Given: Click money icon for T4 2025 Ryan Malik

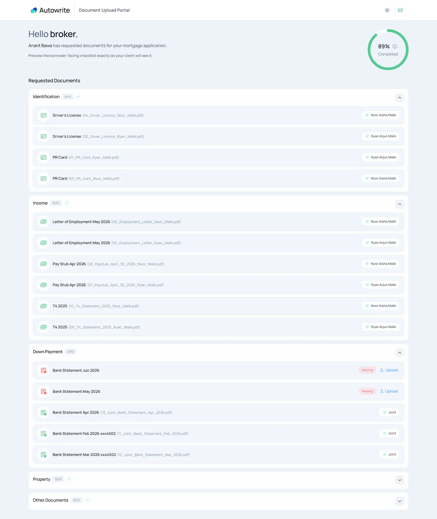Looking at the screenshot, I should point(43,327).
